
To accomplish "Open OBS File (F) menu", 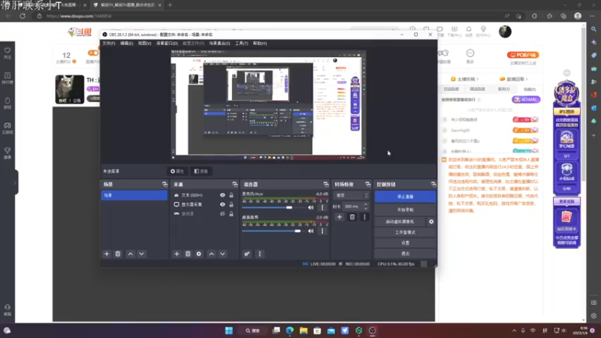I will (109, 44).
